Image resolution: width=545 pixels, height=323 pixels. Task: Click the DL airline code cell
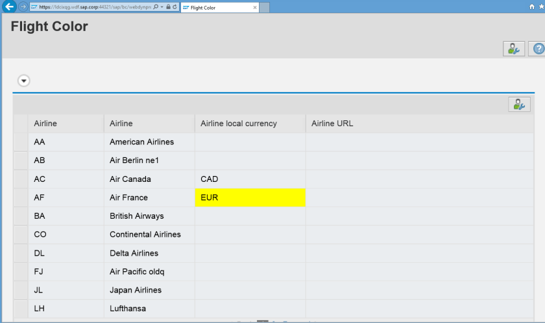pos(66,253)
